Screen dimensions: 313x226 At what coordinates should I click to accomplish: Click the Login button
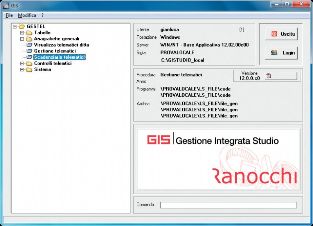click(281, 53)
